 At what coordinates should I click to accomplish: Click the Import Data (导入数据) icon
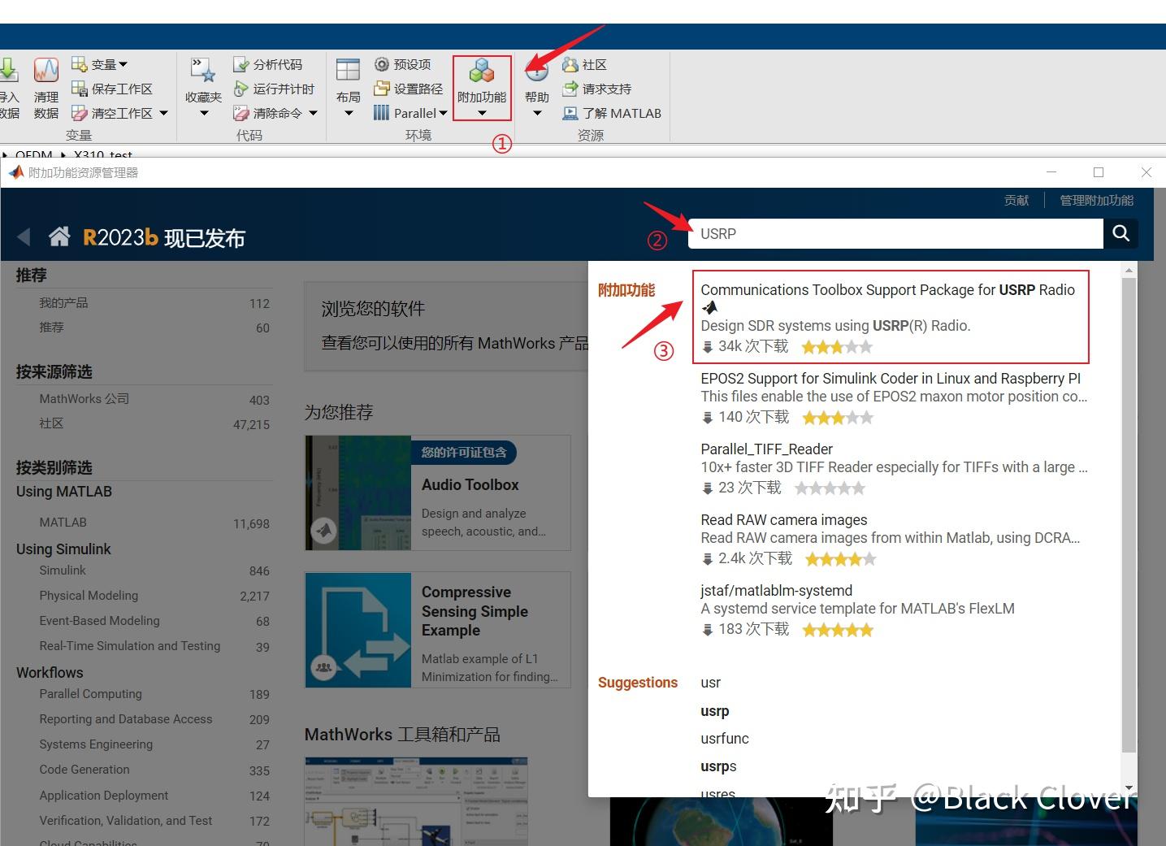point(9,72)
